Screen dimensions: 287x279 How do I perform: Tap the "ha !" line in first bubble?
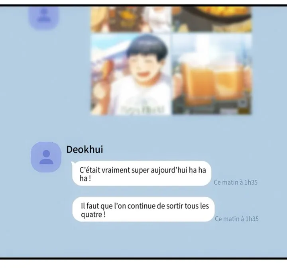85,178
